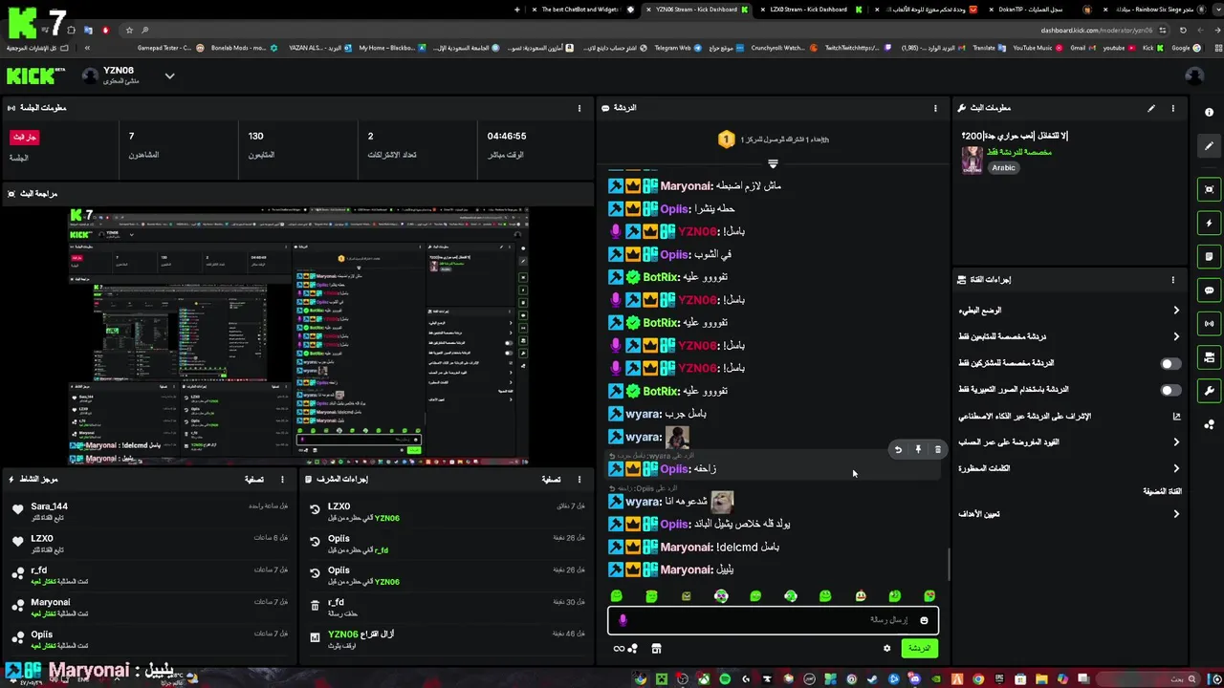The width and height of the screenshot is (1224, 688).
Task: Delete the hovered Opiis chat message
Action: (938, 449)
